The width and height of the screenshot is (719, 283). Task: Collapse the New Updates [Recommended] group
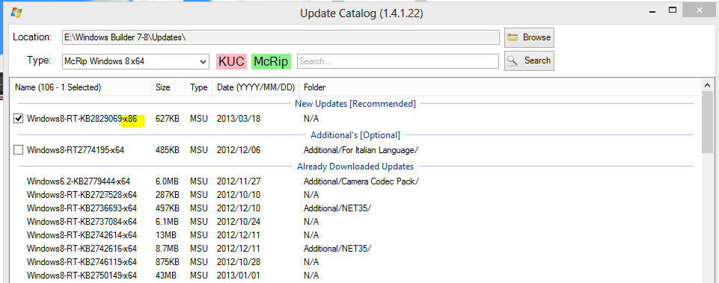(355, 104)
